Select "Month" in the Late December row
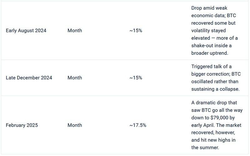 click(75, 78)
